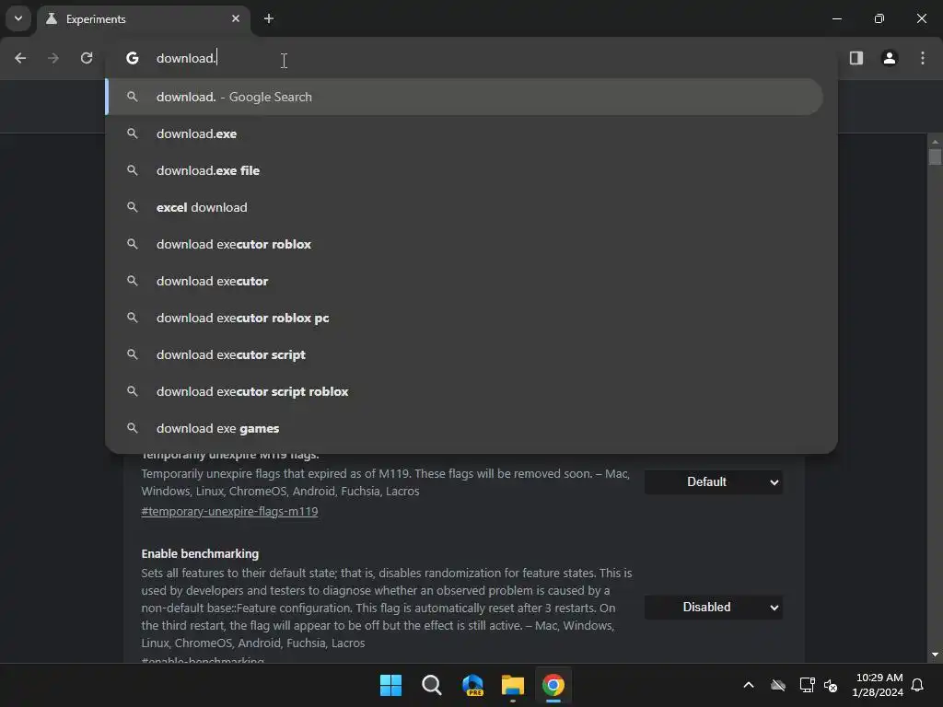
Task: Go back using the browser back arrow
Action: [x=20, y=58]
